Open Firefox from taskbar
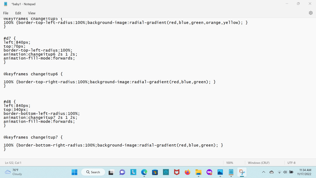 pos(187,172)
